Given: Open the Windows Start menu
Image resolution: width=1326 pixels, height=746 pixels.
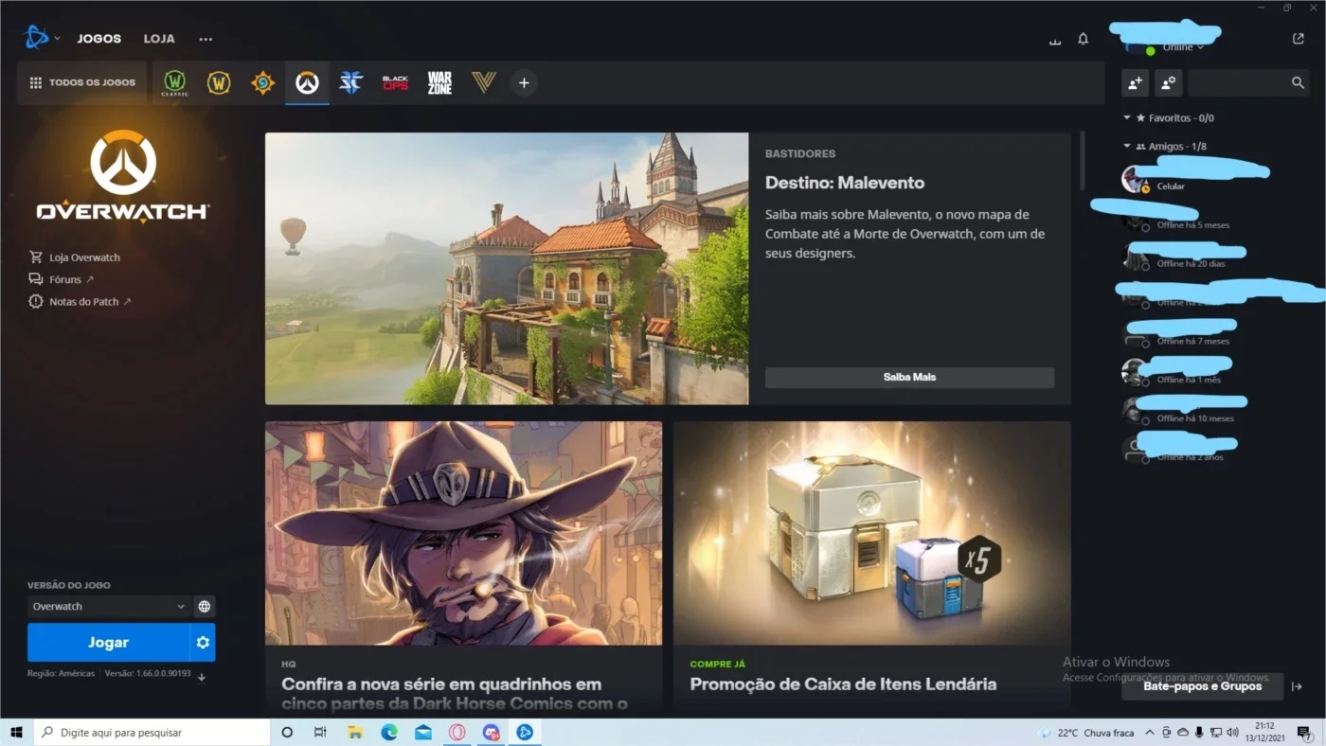Looking at the screenshot, I should pyautogui.click(x=16, y=732).
